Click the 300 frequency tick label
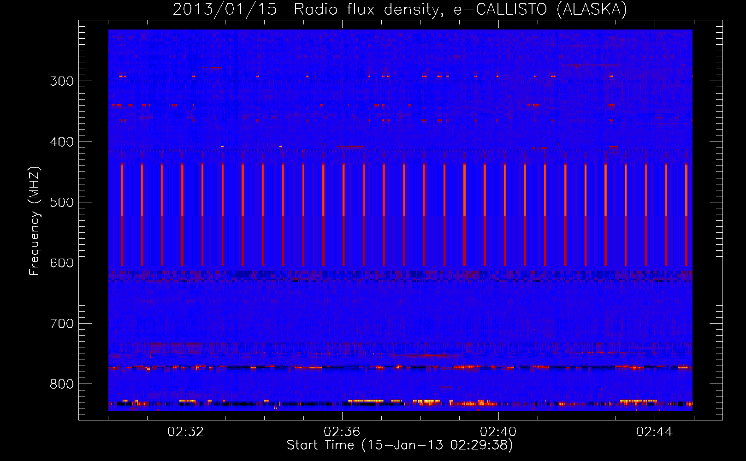This screenshot has height=461, width=746. pyautogui.click(x=62, y=81)
